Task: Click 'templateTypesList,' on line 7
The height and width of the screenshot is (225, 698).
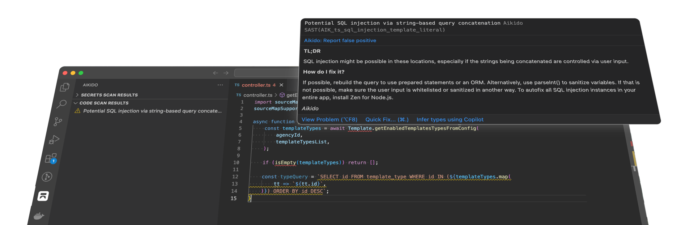Action: (303, 142)
